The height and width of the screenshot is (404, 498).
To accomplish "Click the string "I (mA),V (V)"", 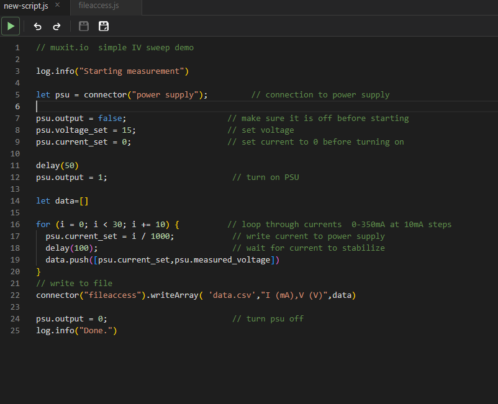I will point(294,295).
